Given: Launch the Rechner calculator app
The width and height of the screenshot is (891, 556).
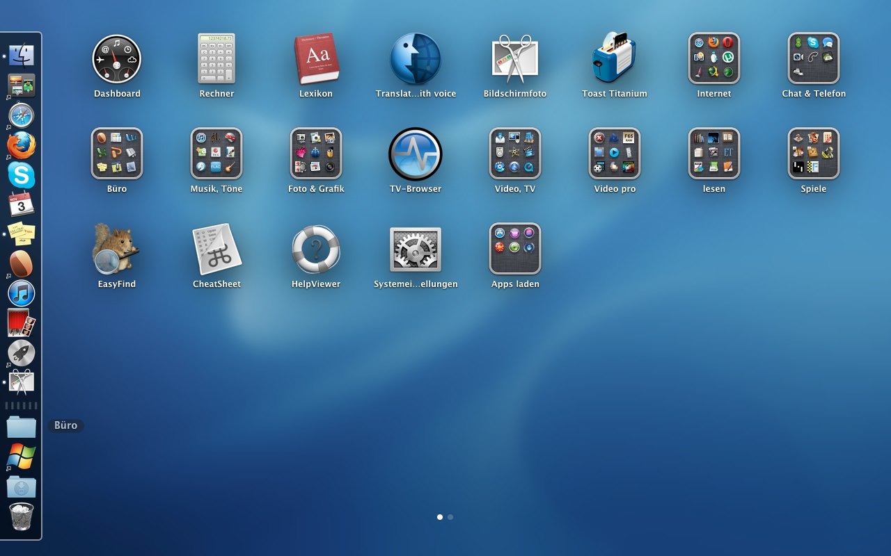Looking at the screenshot, I should point(216,60).
